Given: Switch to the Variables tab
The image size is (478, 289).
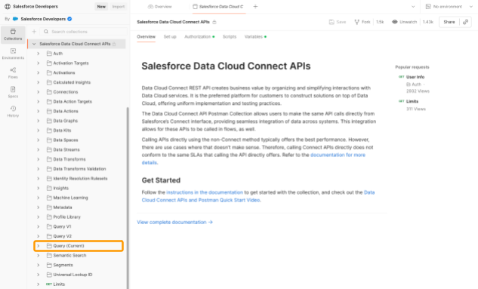Looking at the screenshot, I should click(x=255, y=36).
